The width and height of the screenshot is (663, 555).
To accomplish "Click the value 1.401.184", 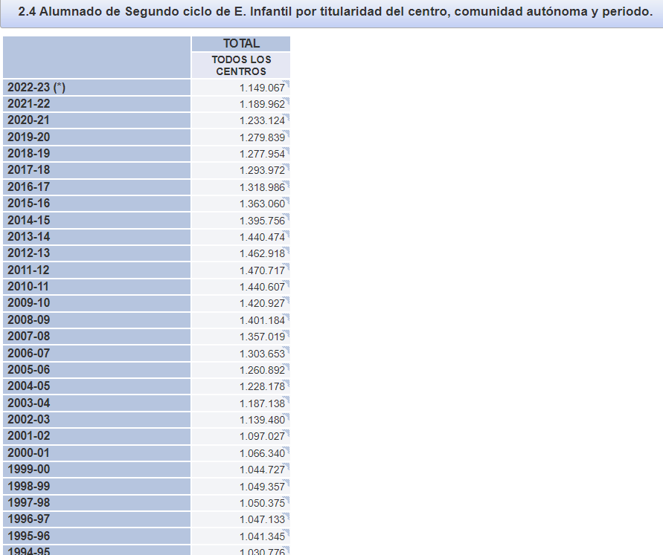I will [x=263, y=320].
